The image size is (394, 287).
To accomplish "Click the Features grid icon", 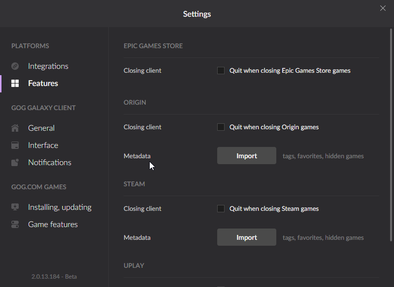I will coord(15,84).
